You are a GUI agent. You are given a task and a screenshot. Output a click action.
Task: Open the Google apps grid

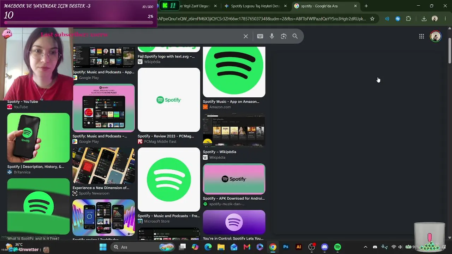[422, 36]
